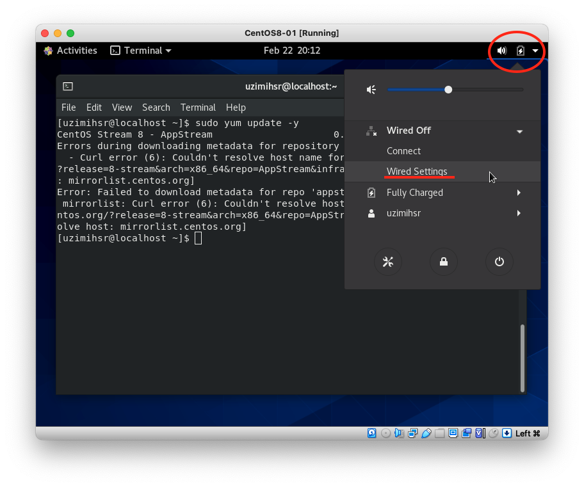Screen dimensions: 584x487
Task: Click the Activities logo icon
Action: tap(48, 51)
